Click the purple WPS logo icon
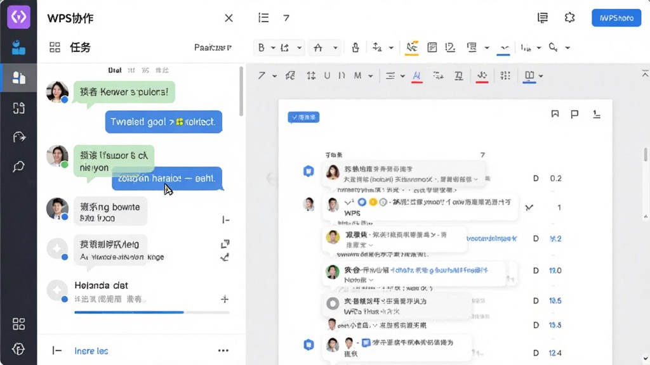The image size is (650, 365). [x=18, y=17]
